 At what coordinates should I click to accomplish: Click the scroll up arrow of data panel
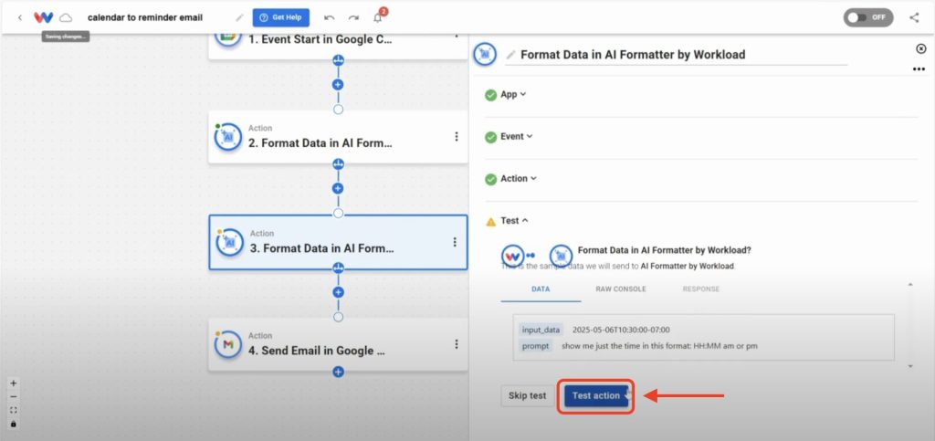click(x=910, y=285)
